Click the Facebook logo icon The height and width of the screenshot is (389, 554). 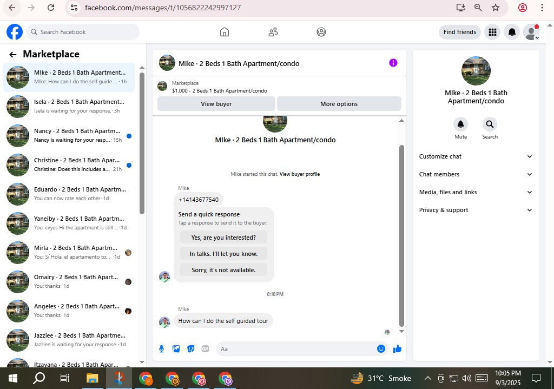15,32
